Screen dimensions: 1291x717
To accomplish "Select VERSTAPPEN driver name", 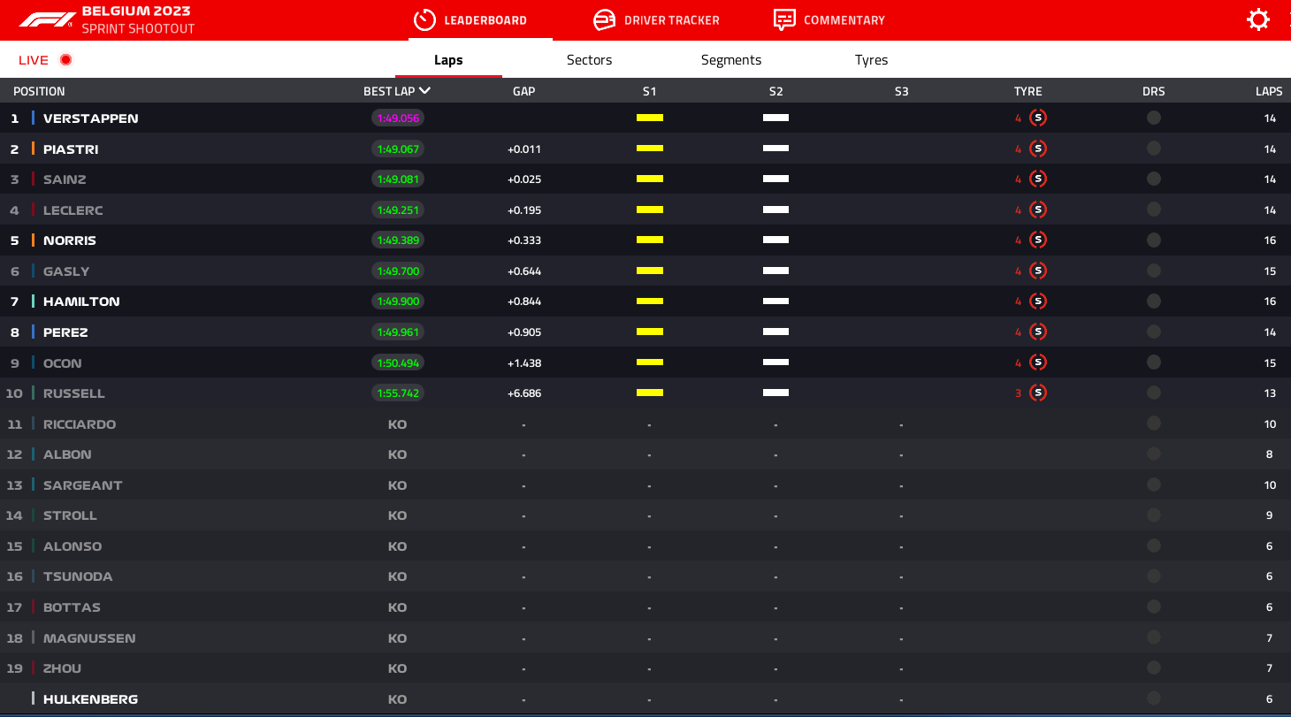I will (x=91, y=118).
